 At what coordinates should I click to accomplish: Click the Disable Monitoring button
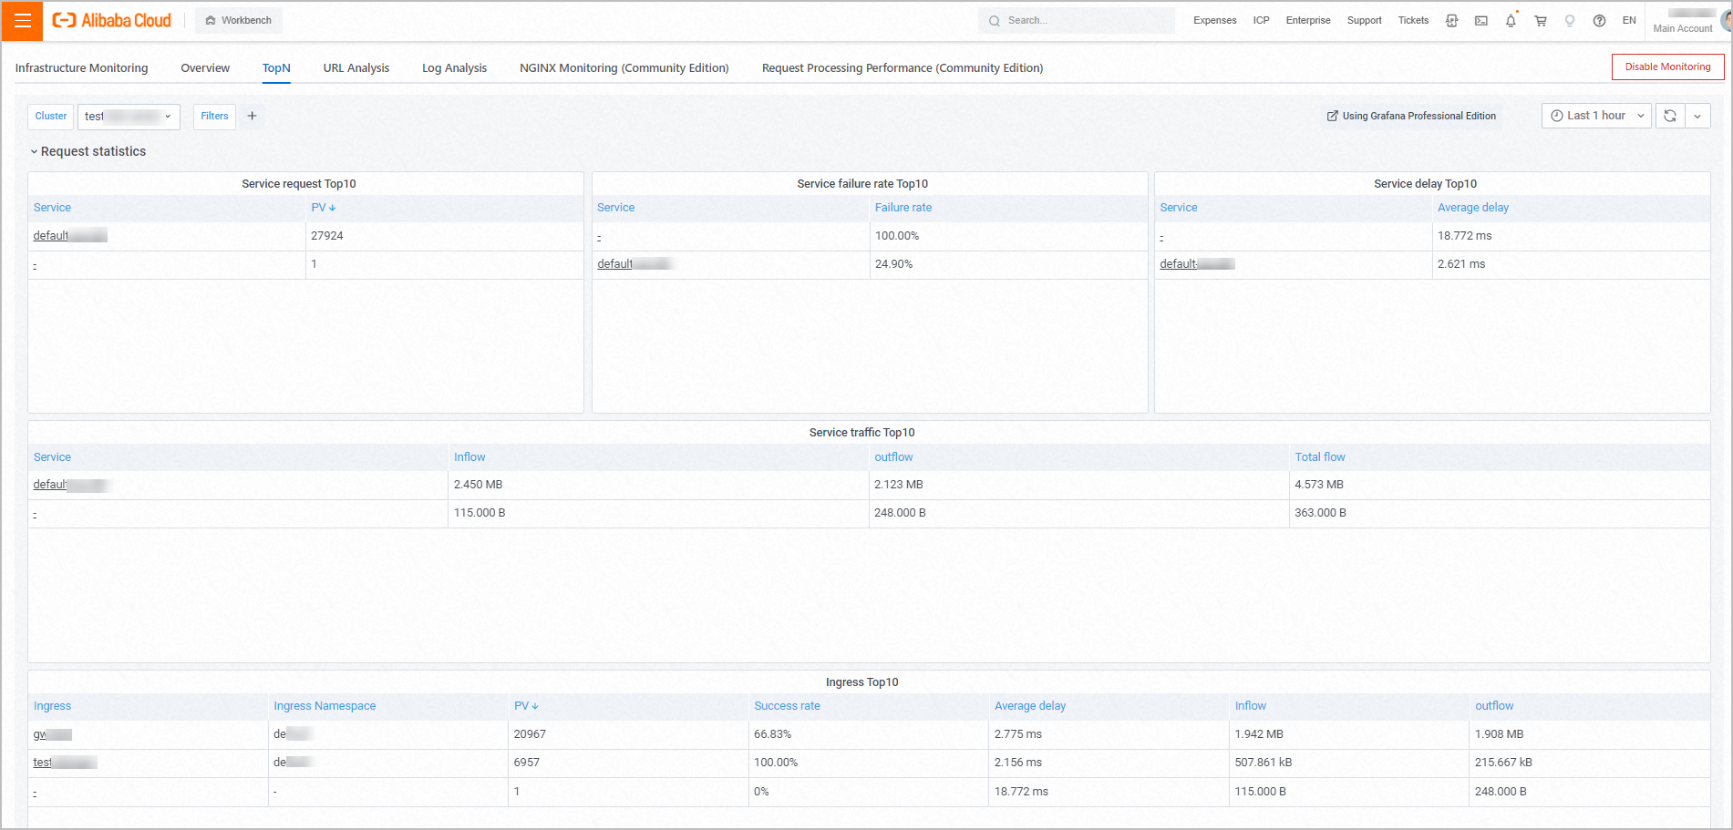pyautogui.click(x=1667, y=67)
